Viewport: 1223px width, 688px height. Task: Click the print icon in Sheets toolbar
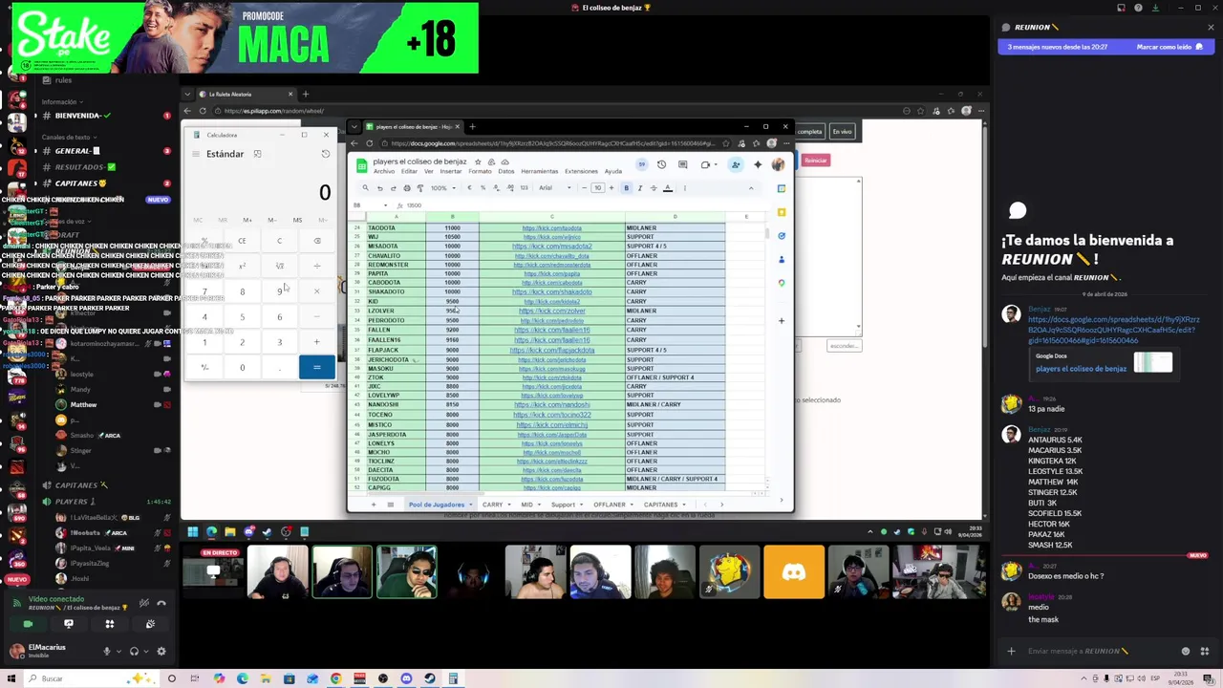pos(407,188)
